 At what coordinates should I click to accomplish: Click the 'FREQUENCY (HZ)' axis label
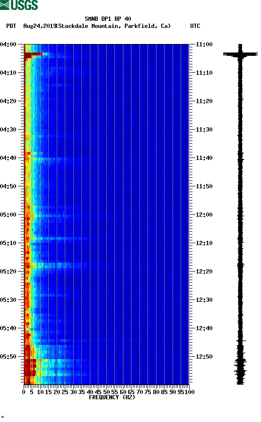(112, 397)
